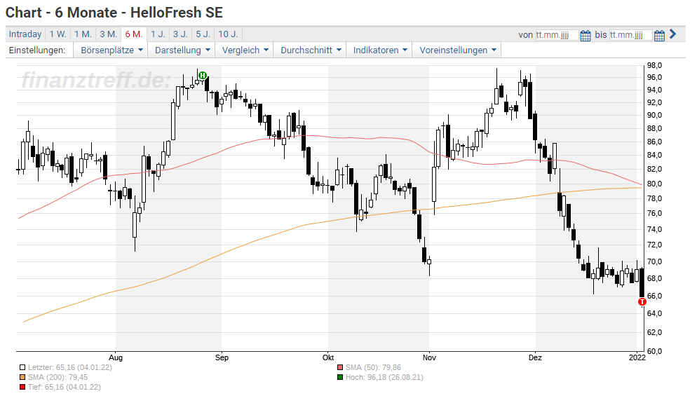The height and width of the screenshot is (396, 697).
Task: Open the 'bis' date calendar picker icon
Action: click(x=659, y=35)
